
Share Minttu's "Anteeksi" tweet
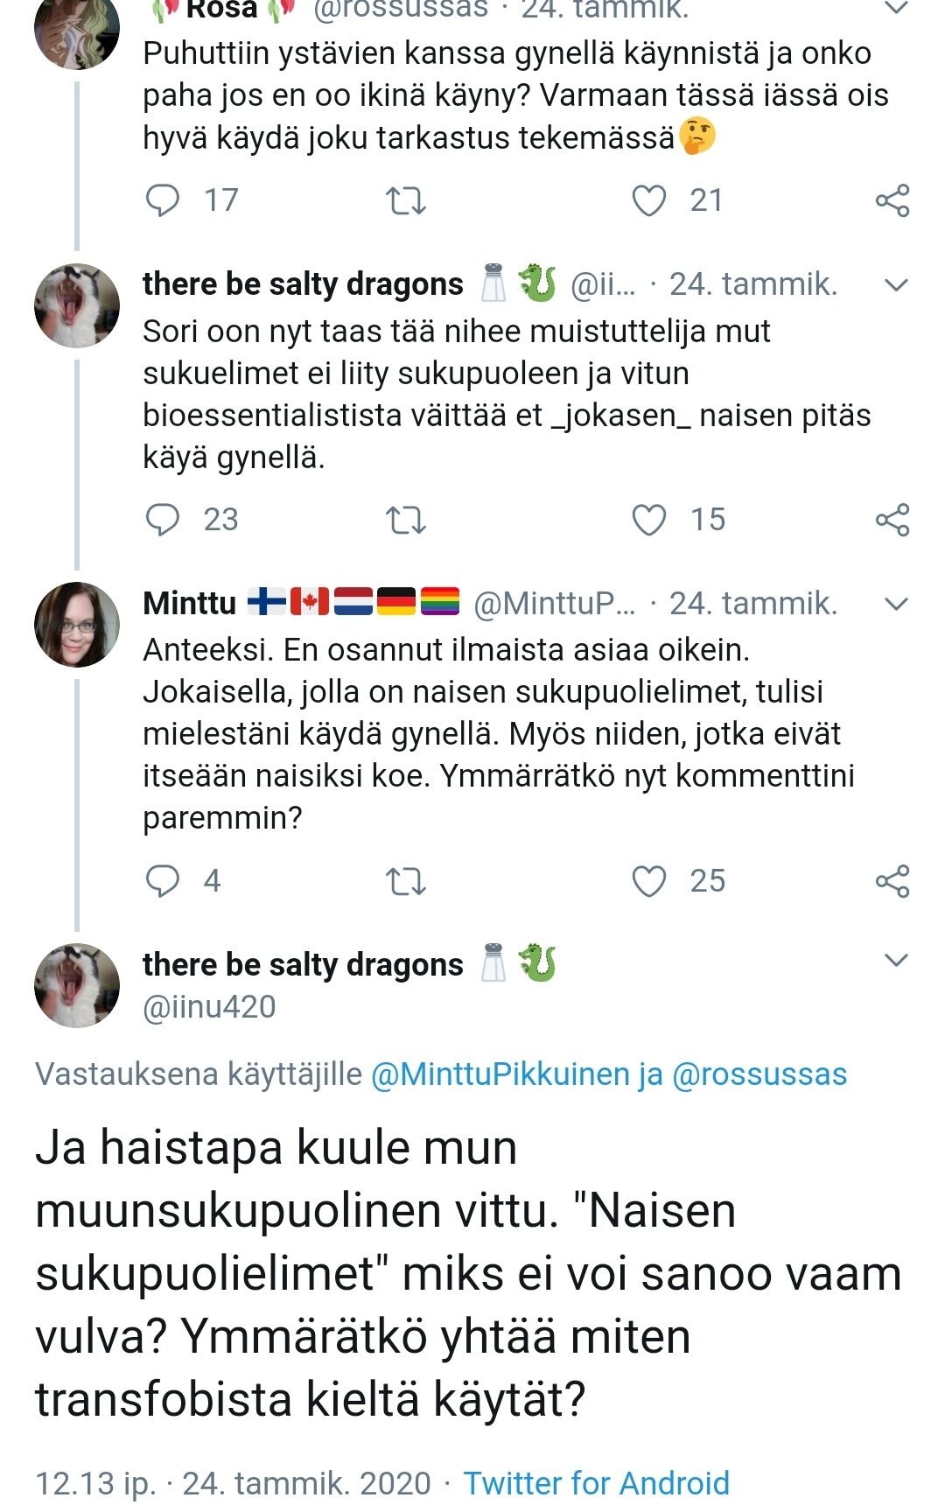[x=892, y=881]
